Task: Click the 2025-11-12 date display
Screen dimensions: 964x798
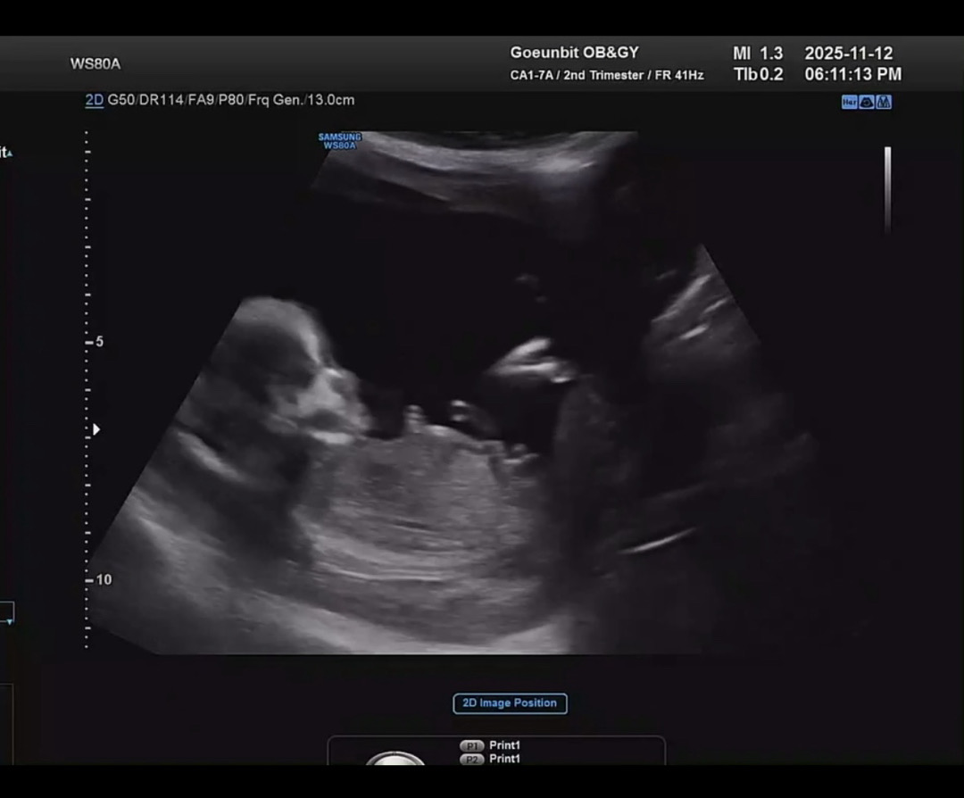Action: click(x=848, y=53)
